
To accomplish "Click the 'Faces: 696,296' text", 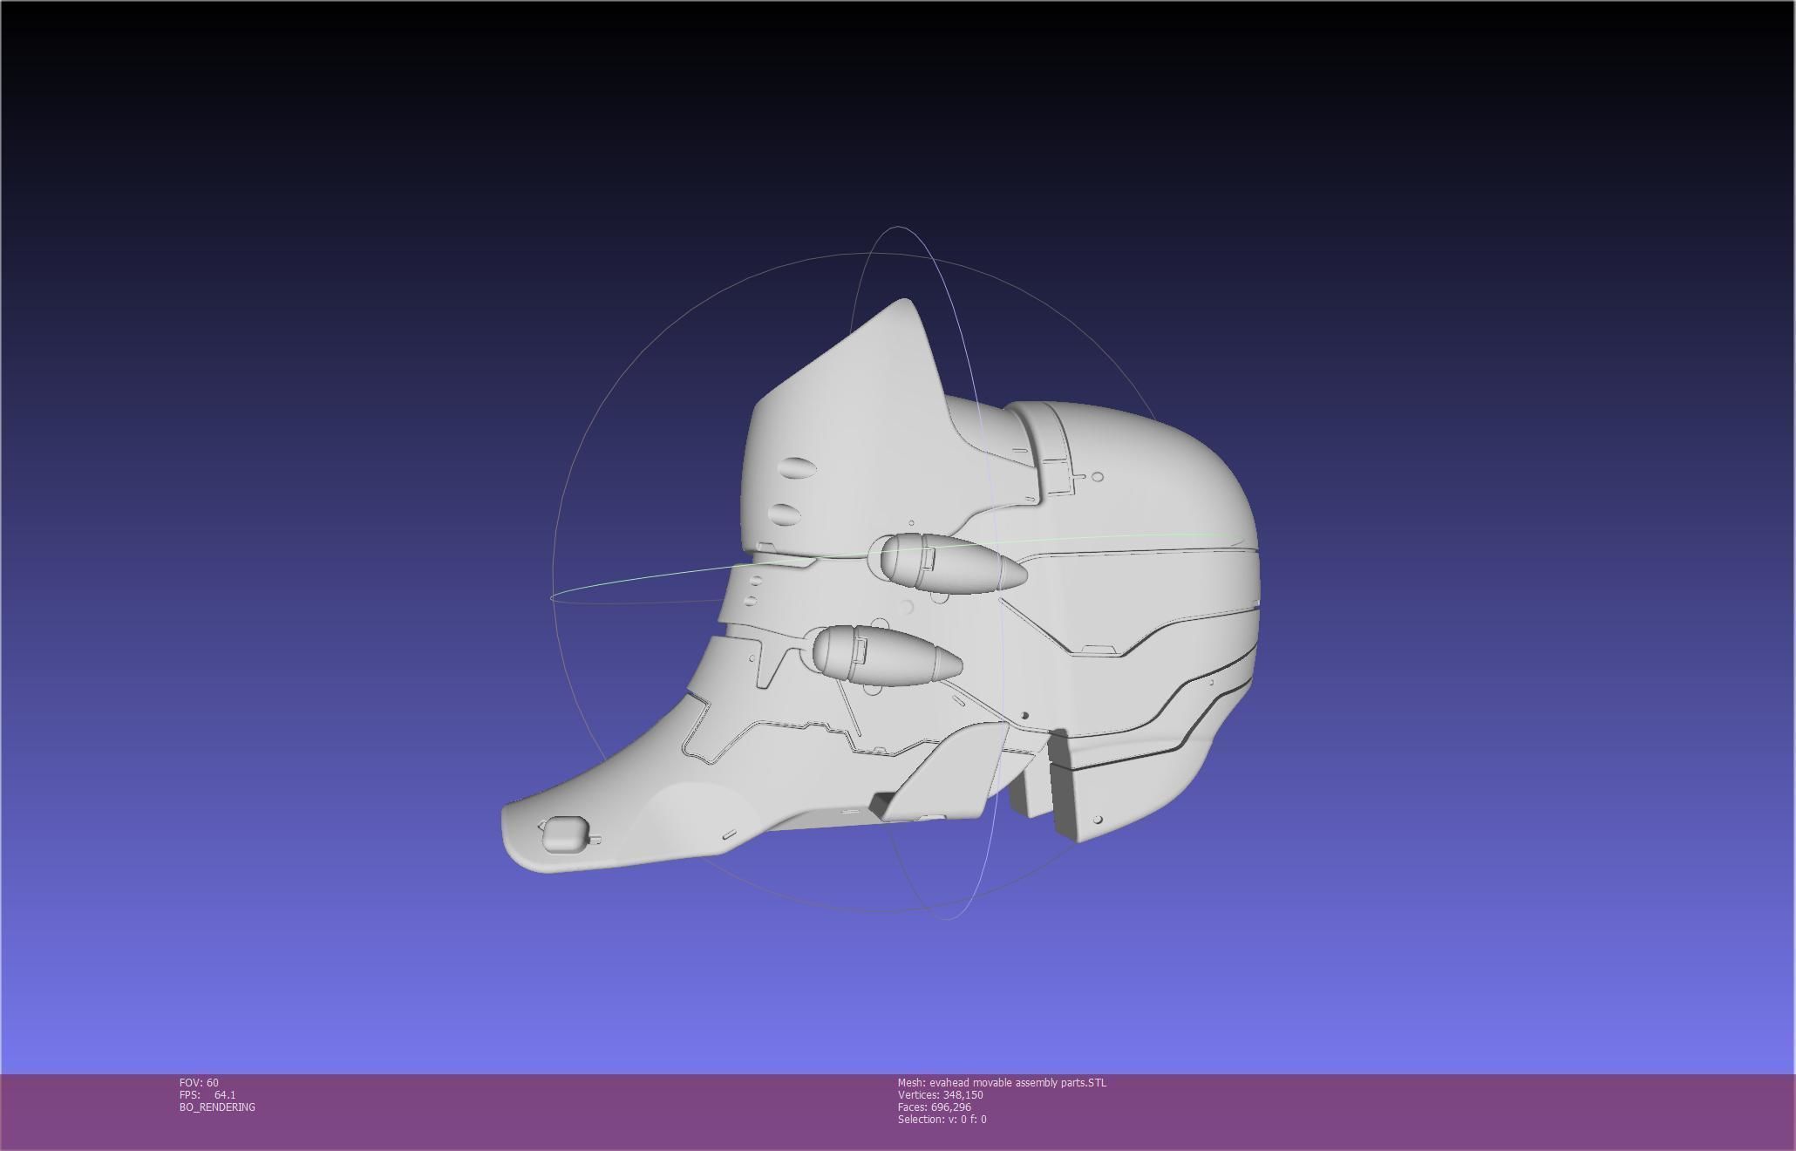I will (x=934, y=1107).
